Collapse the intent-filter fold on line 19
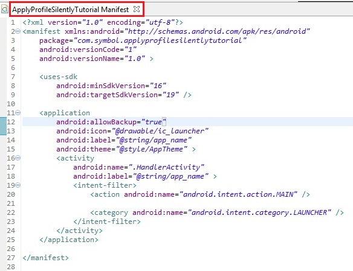 pyautogui.click(x=18, y=185)
